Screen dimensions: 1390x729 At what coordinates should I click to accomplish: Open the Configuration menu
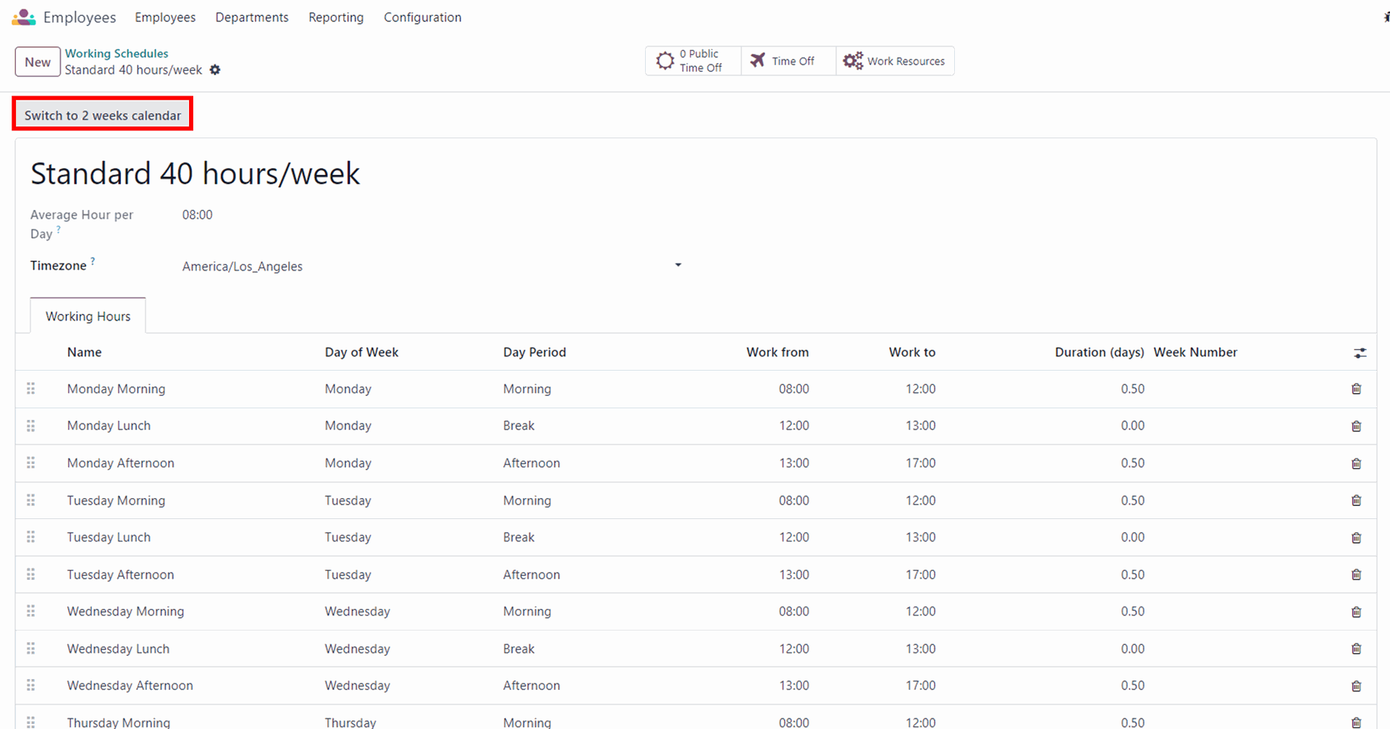423,17
